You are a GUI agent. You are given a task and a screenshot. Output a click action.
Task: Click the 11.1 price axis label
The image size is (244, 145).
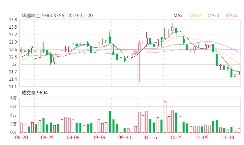(x=13, y=87)
